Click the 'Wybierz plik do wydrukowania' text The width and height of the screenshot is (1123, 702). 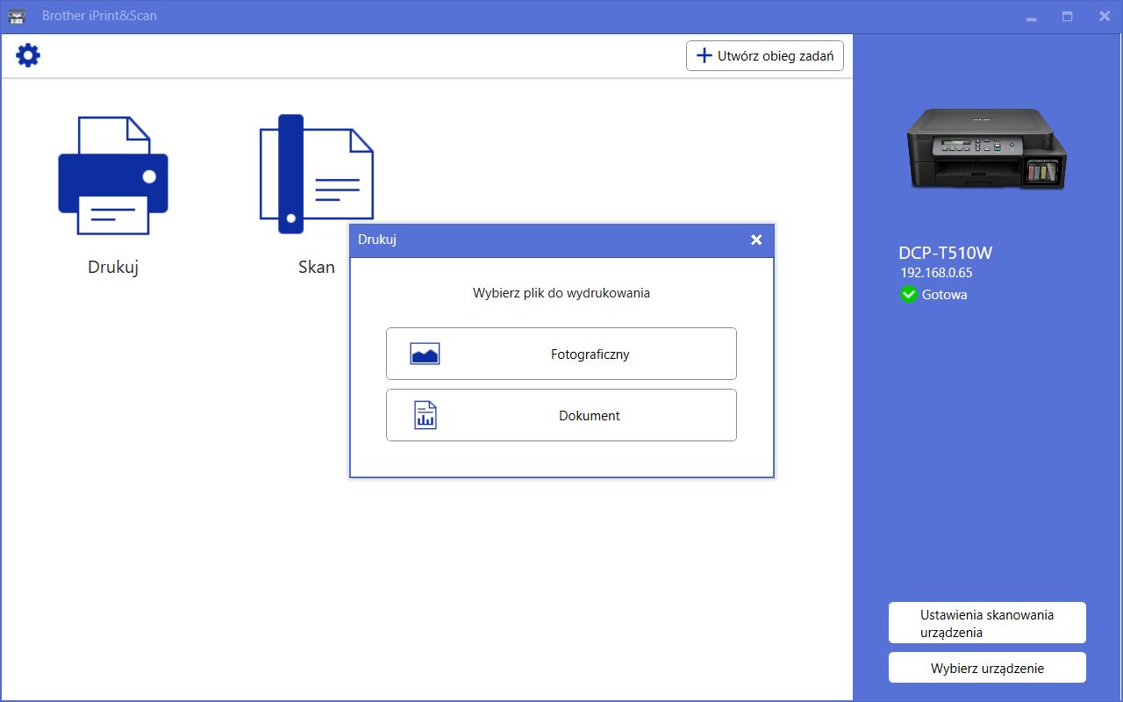(x=561, y=293)
